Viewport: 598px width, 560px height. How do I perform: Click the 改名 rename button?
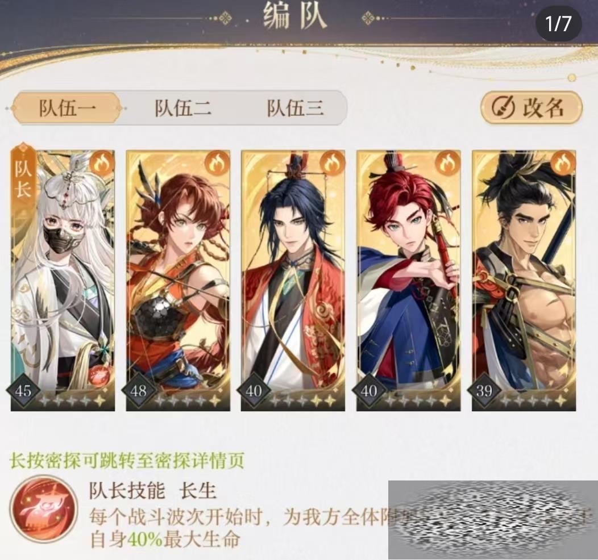(531, 108)
